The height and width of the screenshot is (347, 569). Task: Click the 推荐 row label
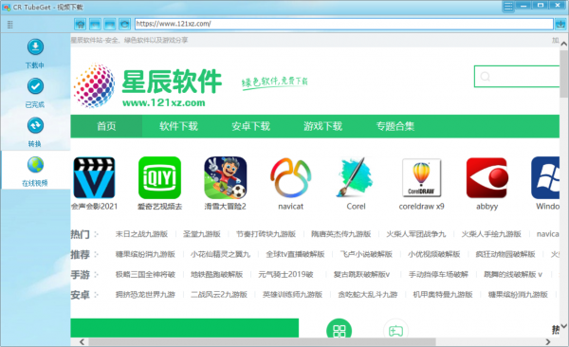pos(80,254)
